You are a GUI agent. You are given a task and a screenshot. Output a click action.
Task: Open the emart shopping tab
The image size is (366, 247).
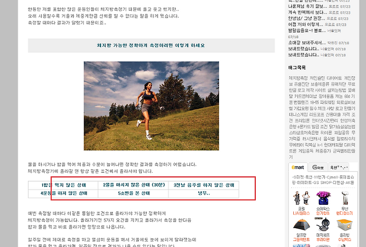tap(298, 167)
